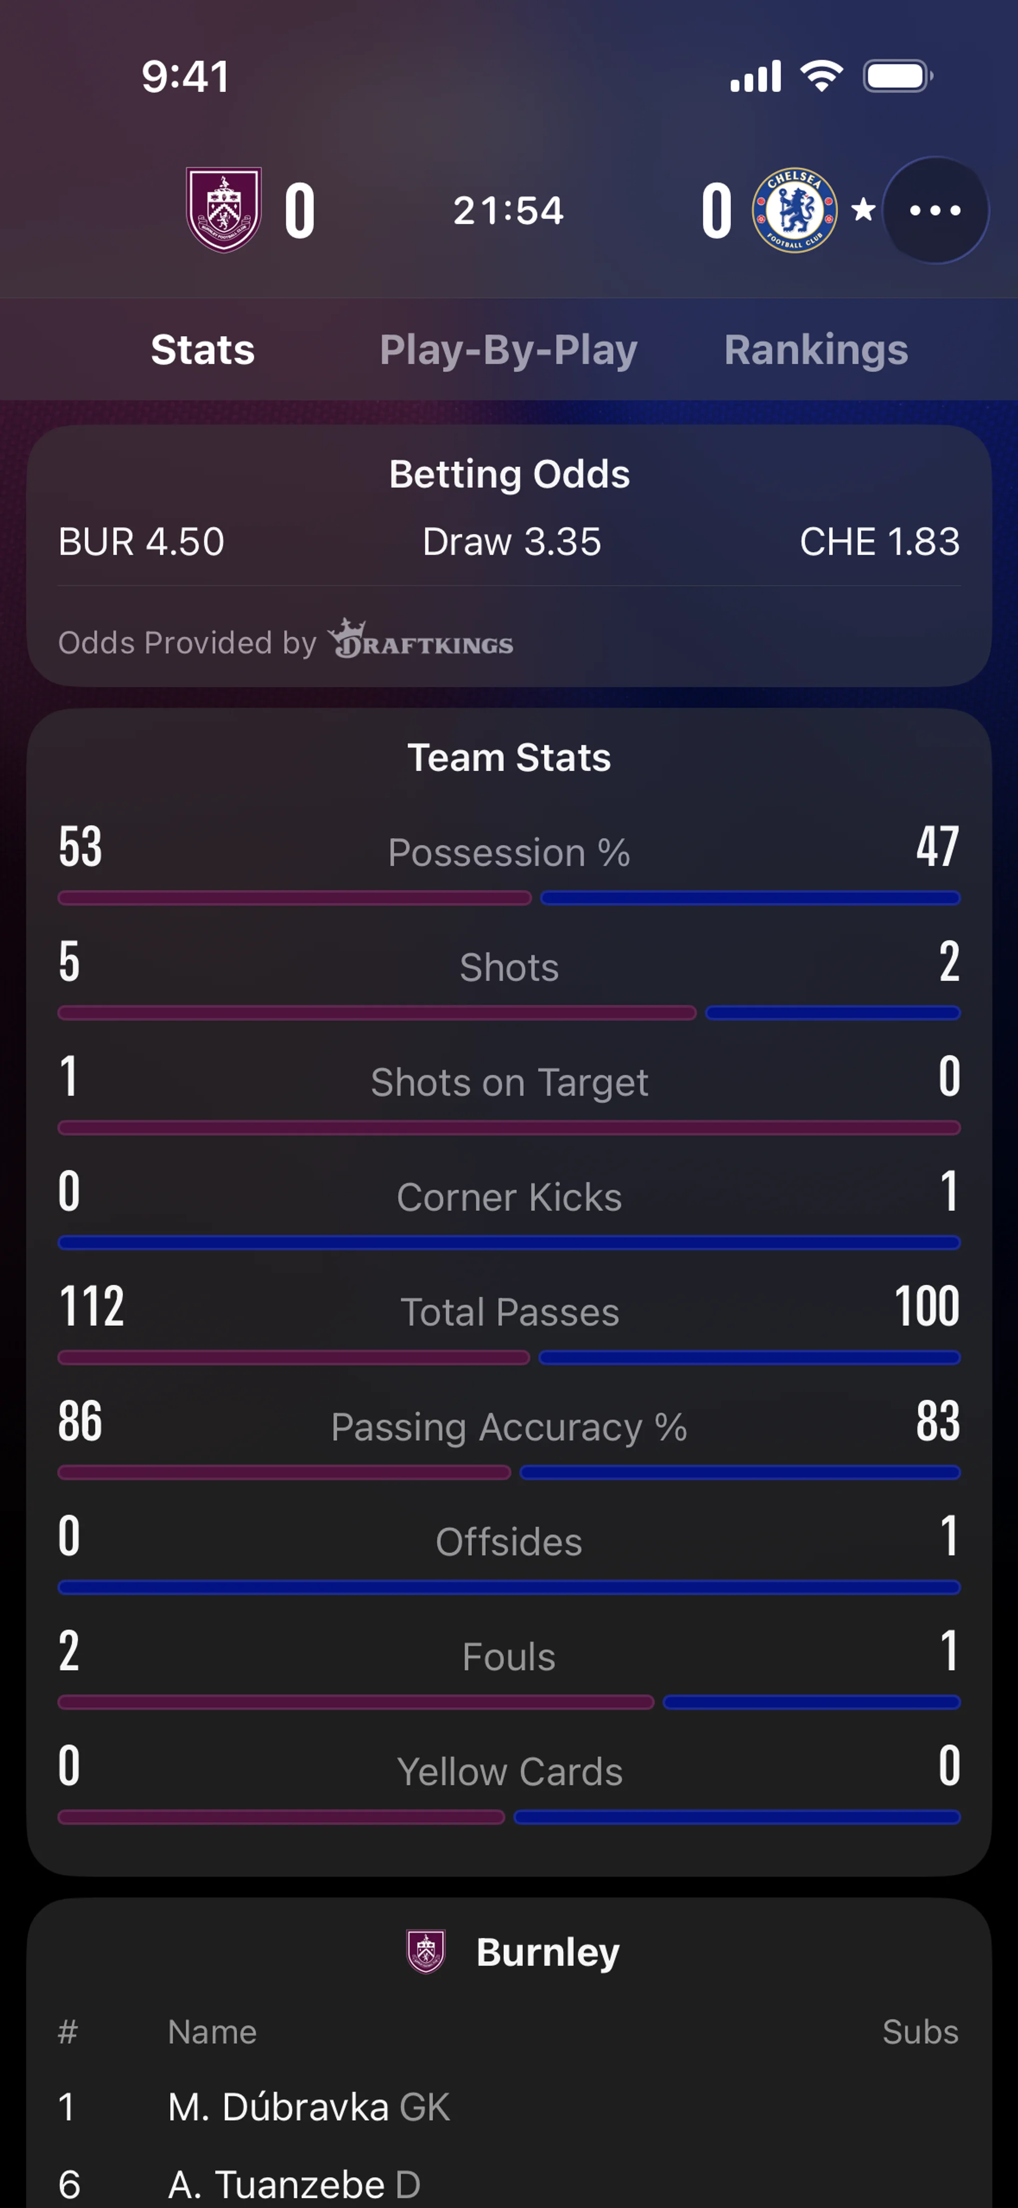The width and height of the screenshot is (1018, 2208).
Task: Select the BUR 4.50 odds
Action: (142, 542)
